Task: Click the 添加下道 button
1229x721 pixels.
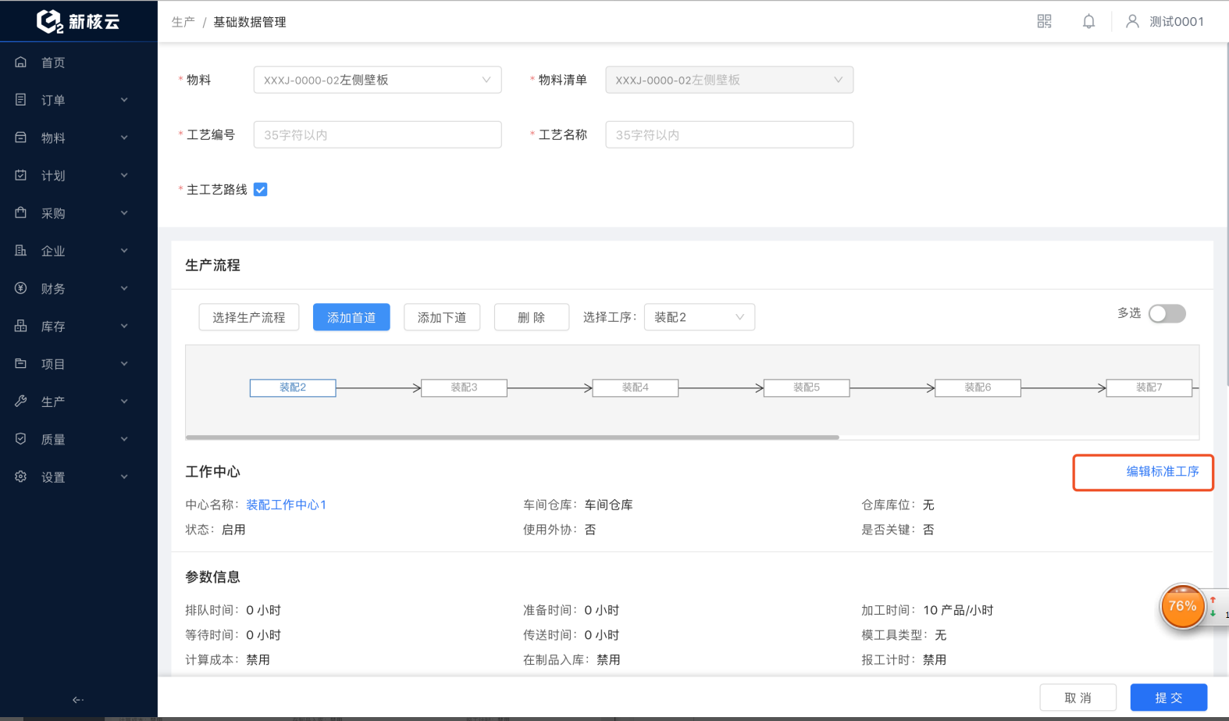Action: coord(442,317)
